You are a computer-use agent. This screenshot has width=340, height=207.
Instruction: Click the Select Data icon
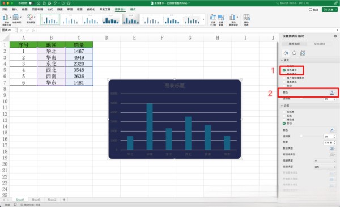click(x=221, y=20)
